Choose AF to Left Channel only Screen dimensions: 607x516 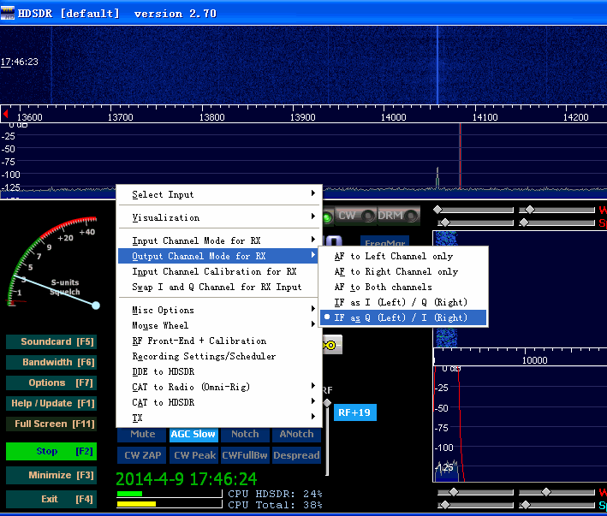coord(403,256)
